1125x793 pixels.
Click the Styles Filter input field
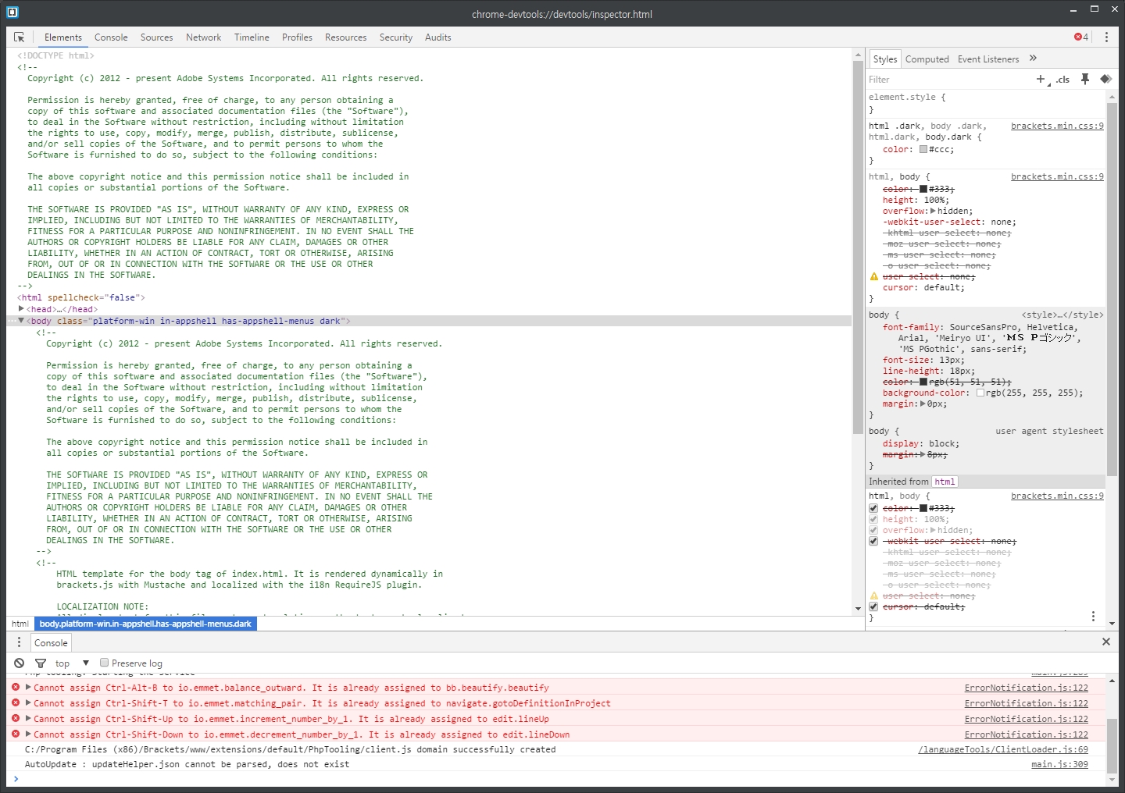click(x=948, y=80)
